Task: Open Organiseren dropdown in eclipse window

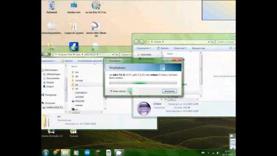Action: coord(144,48)
